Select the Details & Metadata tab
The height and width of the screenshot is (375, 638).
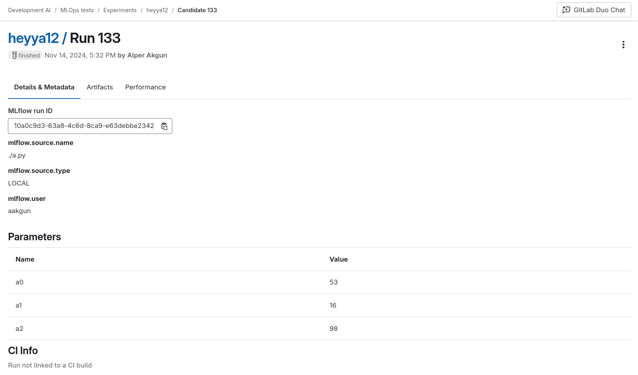coord(44,87)
